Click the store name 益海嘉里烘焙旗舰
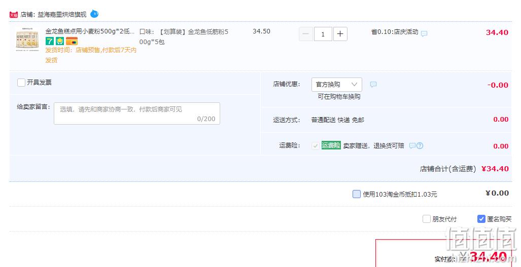The width and height of the screenshot is (521, 267). point(62,15)
